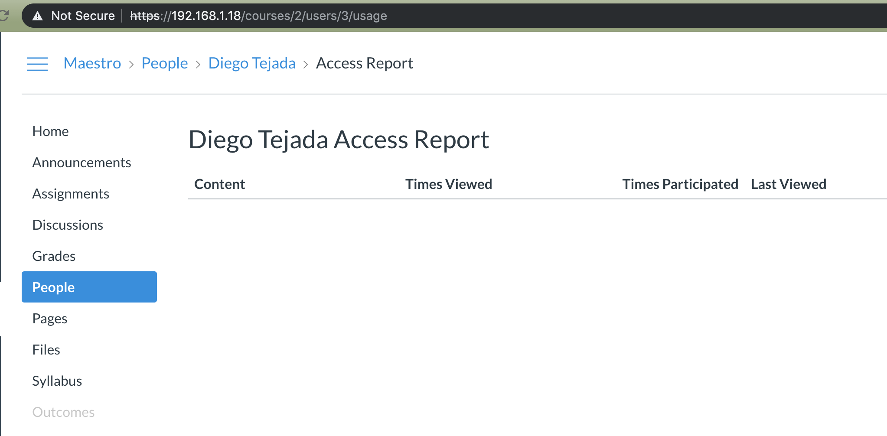Click the Times Viewed column header
Viewport: 887px width, 436px height.
point(449,184)
